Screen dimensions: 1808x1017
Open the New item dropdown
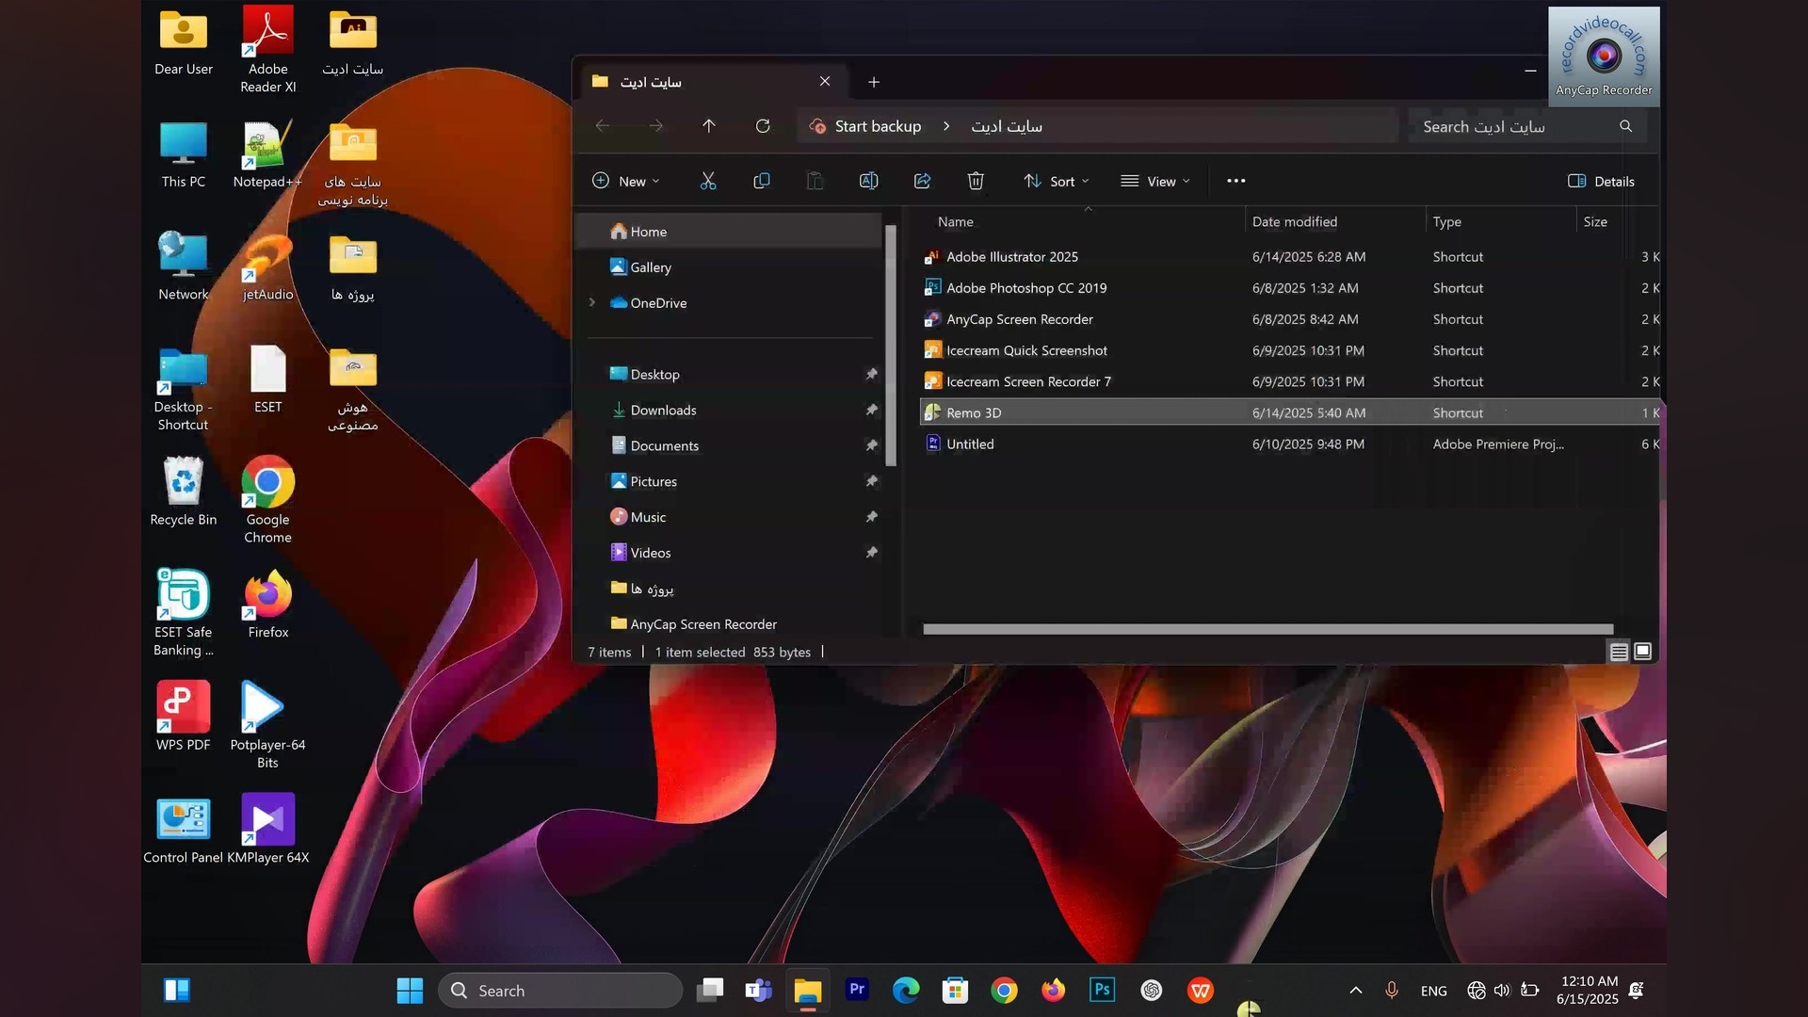point(626,181)
